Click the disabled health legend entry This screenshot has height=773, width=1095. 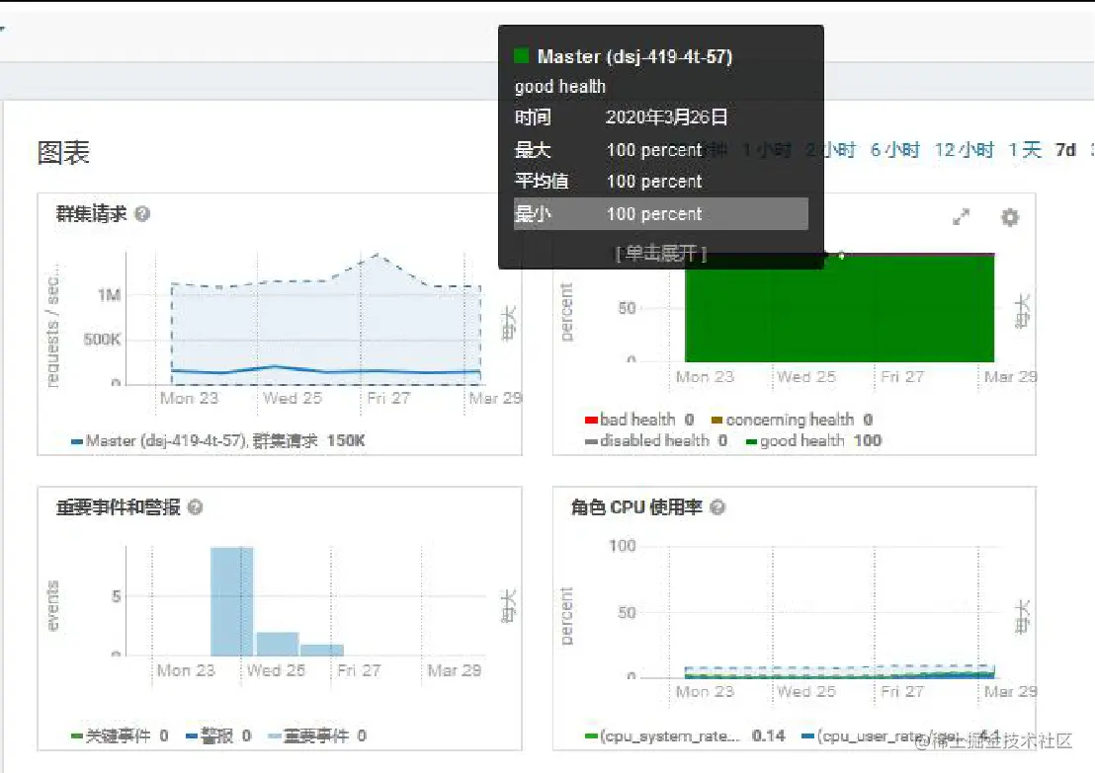(x=656, y=441)
